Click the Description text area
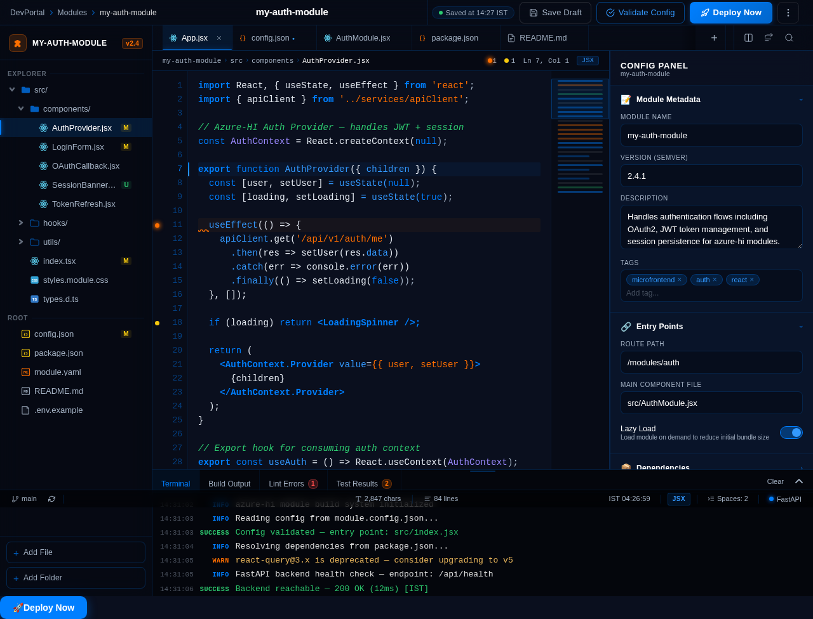813x619 pixels. point(711,227)
